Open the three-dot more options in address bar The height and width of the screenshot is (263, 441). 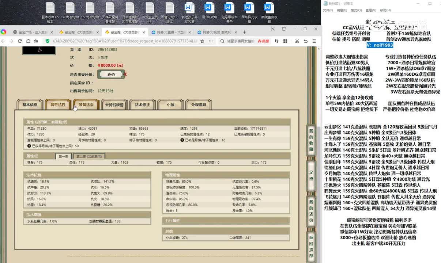211,41
